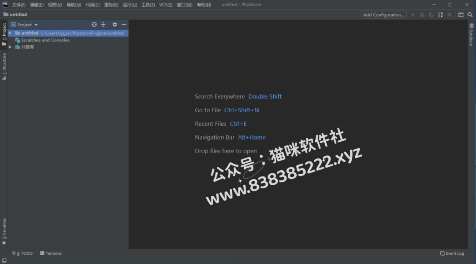Click the "Alt+Home" shortcut text

pyautogui.click(x=252, y=137)
